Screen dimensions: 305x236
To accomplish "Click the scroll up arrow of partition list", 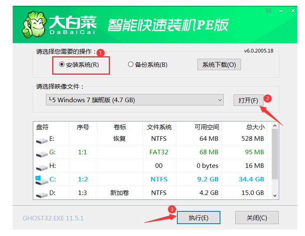I will click(275, 126).
